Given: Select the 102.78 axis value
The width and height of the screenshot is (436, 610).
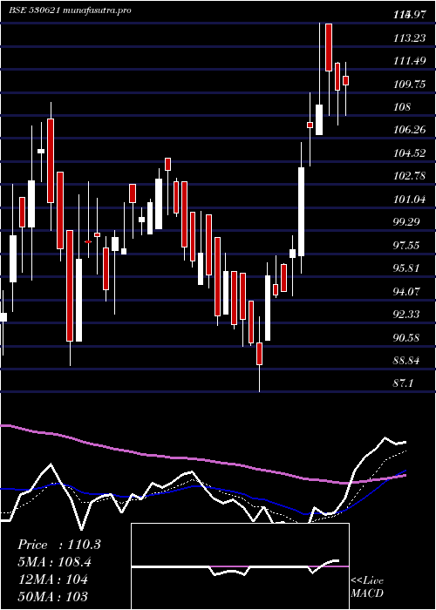Looking at the screenshot, I should tap(409, 176).
